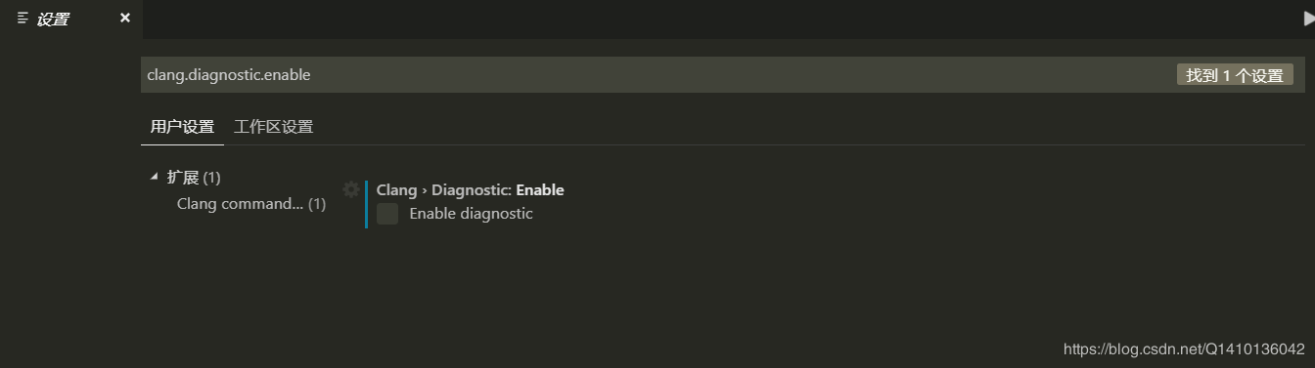This screenshot has width=1315, height=368.
Task: Click the (1) count beside 扩展
Action: (x=212, y=178)
